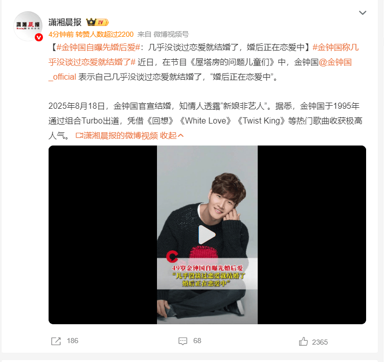Collapse post text with 收起
The width and height of the screenshot is (384, 362).
[172, 135]
